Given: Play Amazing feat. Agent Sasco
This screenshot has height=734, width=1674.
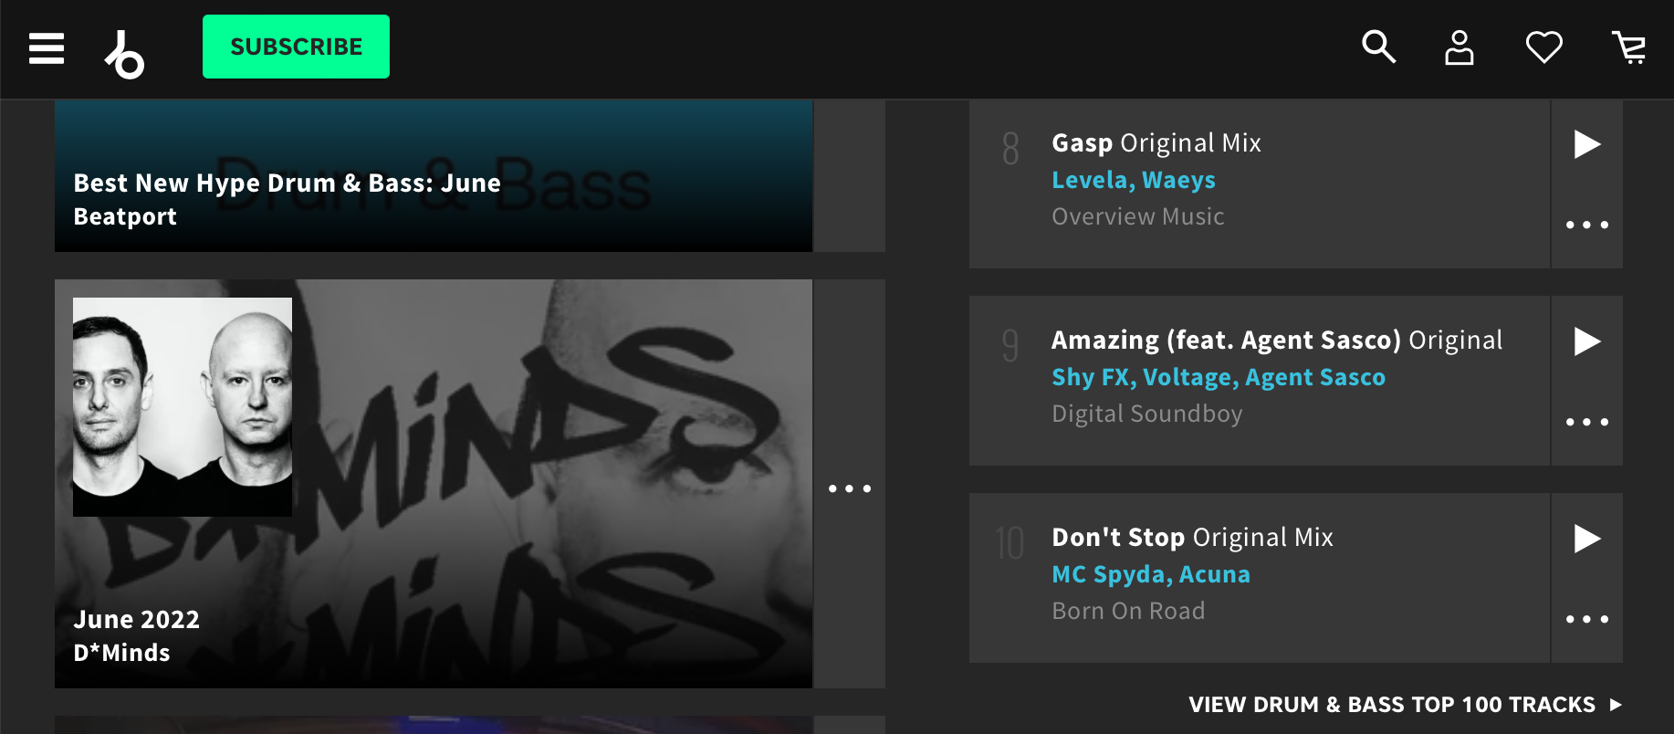Looking at the screenshot, I should coord(1587,341).
